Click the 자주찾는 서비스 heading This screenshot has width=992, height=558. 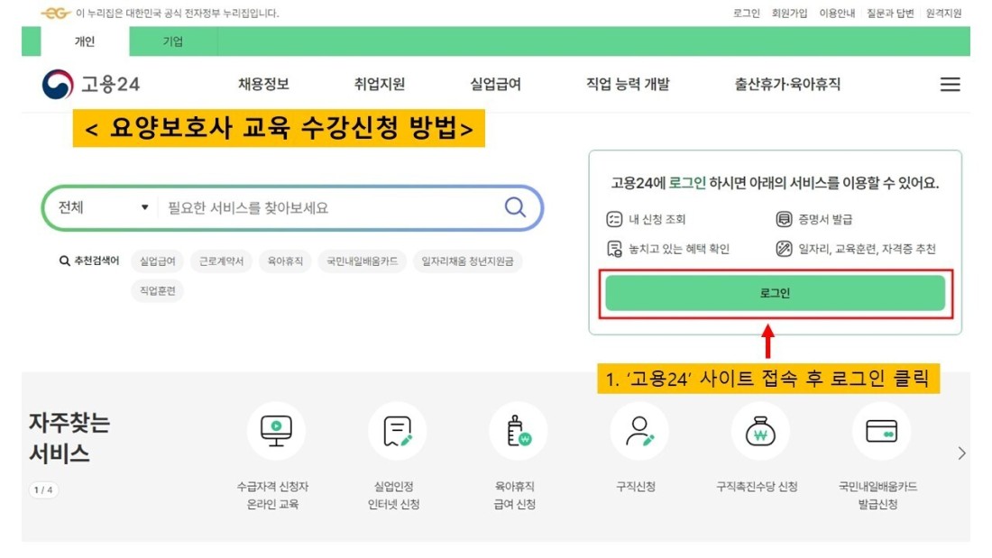click(69, 438)
